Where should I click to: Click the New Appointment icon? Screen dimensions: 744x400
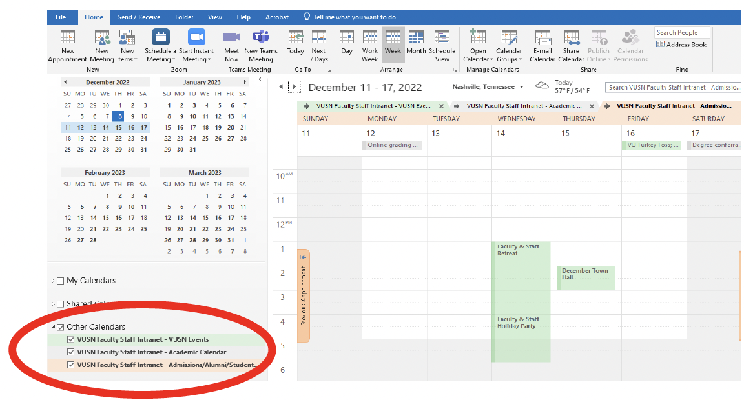click(x=67, y=39)
